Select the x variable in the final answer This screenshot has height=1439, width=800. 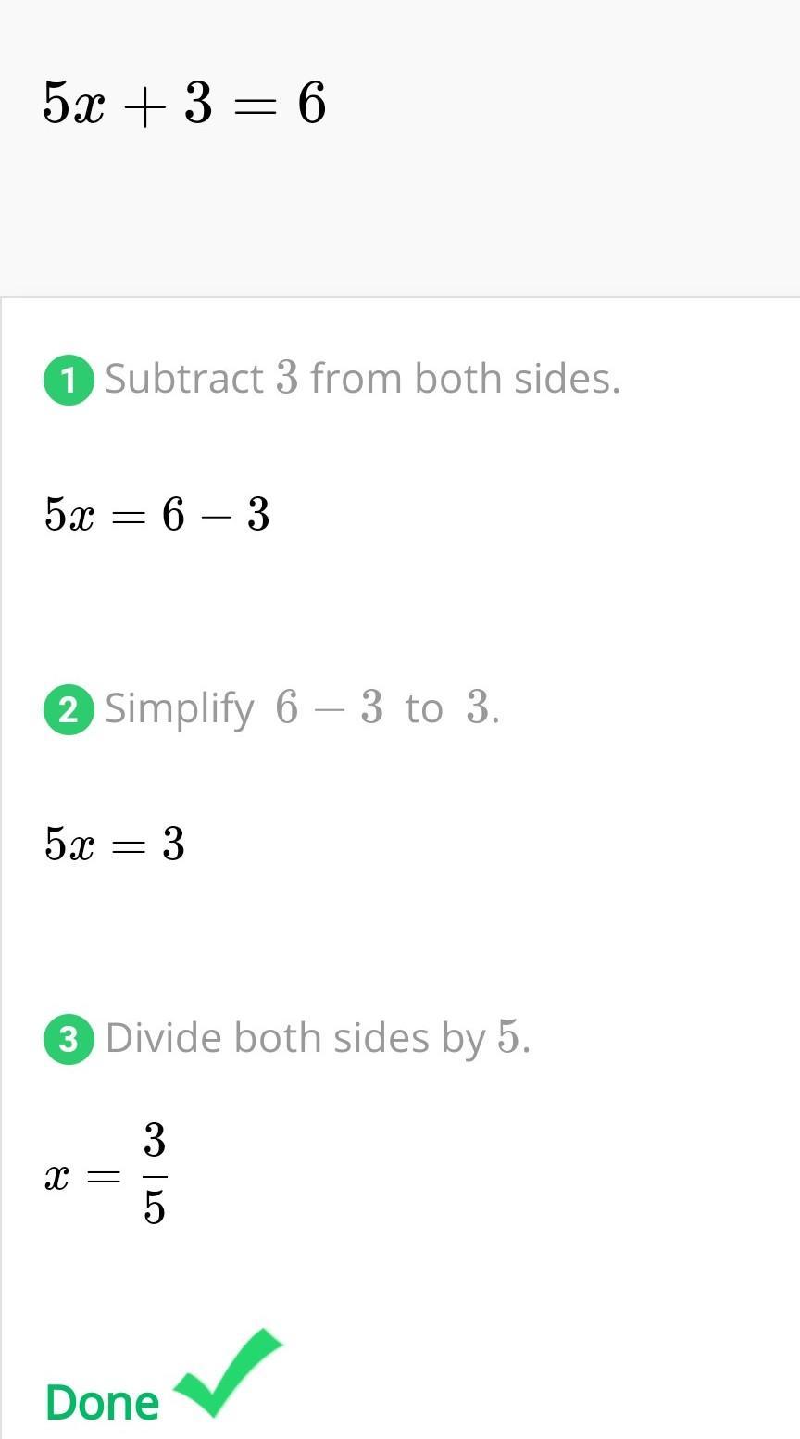[x=56, y=1178]
